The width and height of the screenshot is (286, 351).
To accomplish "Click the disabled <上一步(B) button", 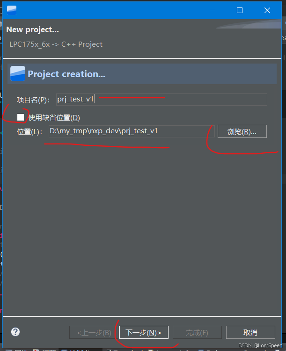I will (94, 332).
